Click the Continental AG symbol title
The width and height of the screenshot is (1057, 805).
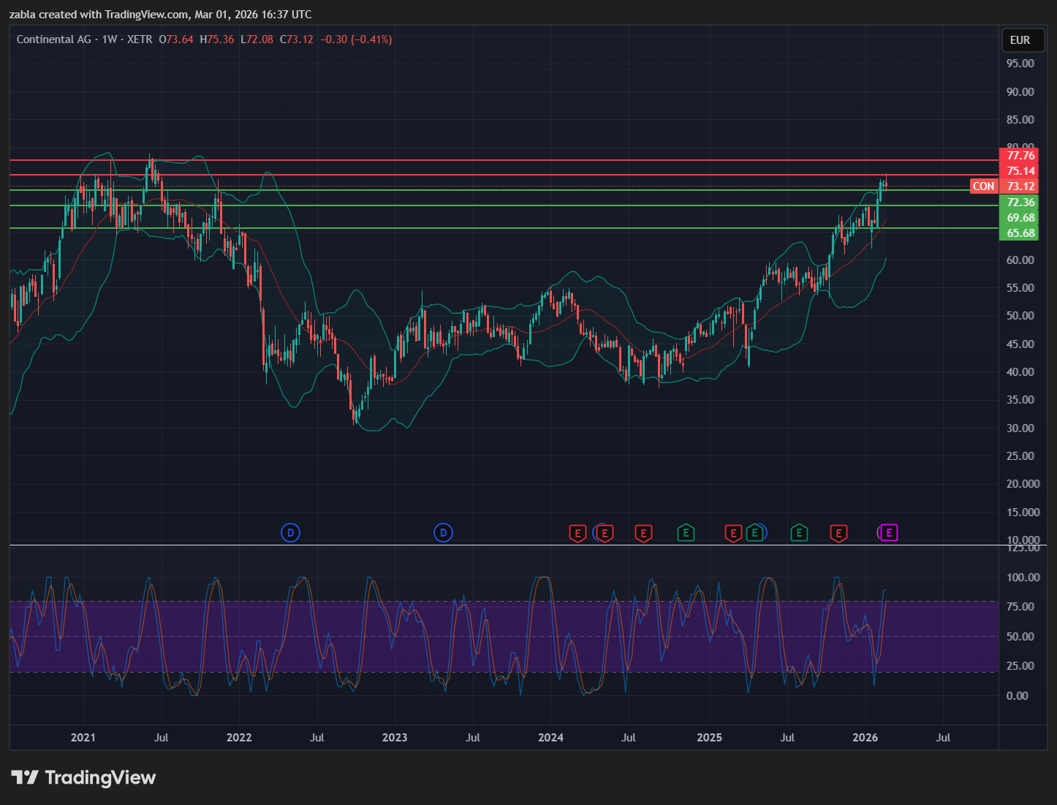point(53,39)
